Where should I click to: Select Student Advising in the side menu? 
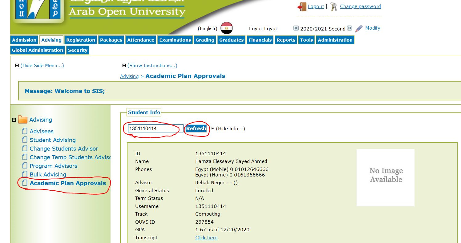[x=53, y=140]
